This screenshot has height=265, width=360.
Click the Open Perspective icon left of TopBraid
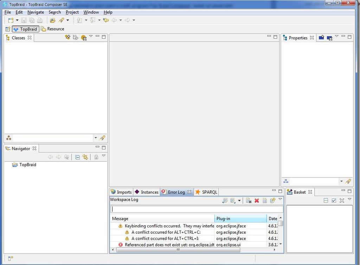tap(8, 29)
